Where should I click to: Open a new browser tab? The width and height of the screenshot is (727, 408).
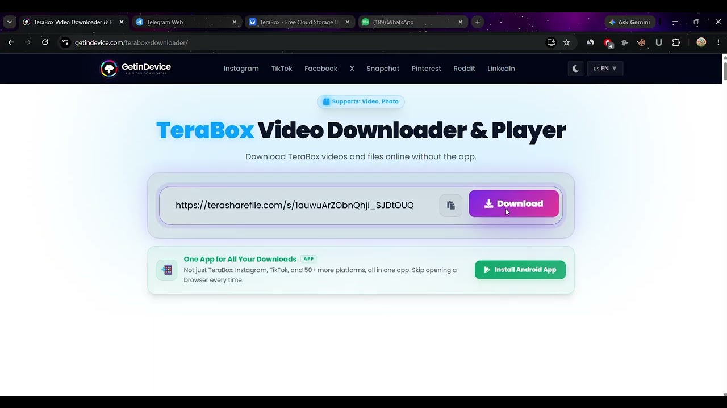(x=478, y=22)
